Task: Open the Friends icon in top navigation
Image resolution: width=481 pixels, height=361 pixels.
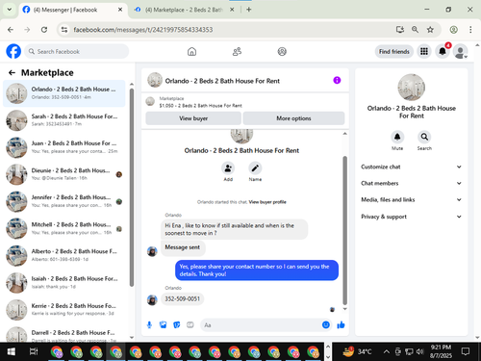Action: click(237, 51)
